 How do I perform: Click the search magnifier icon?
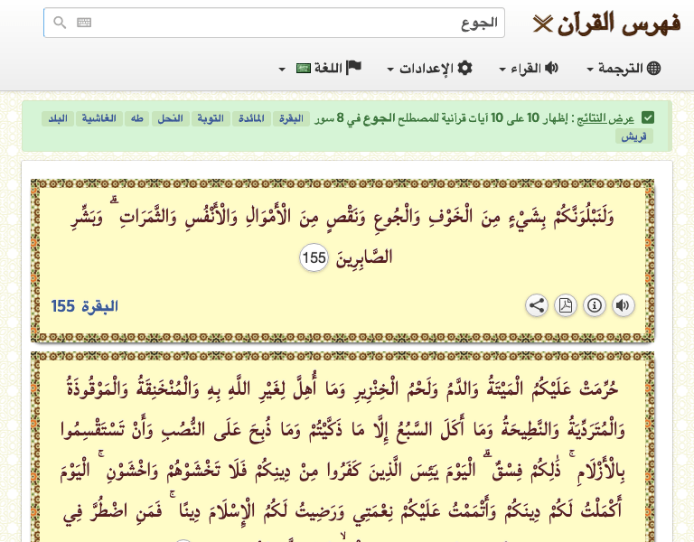pyautogui.click(x=60, y=23)
